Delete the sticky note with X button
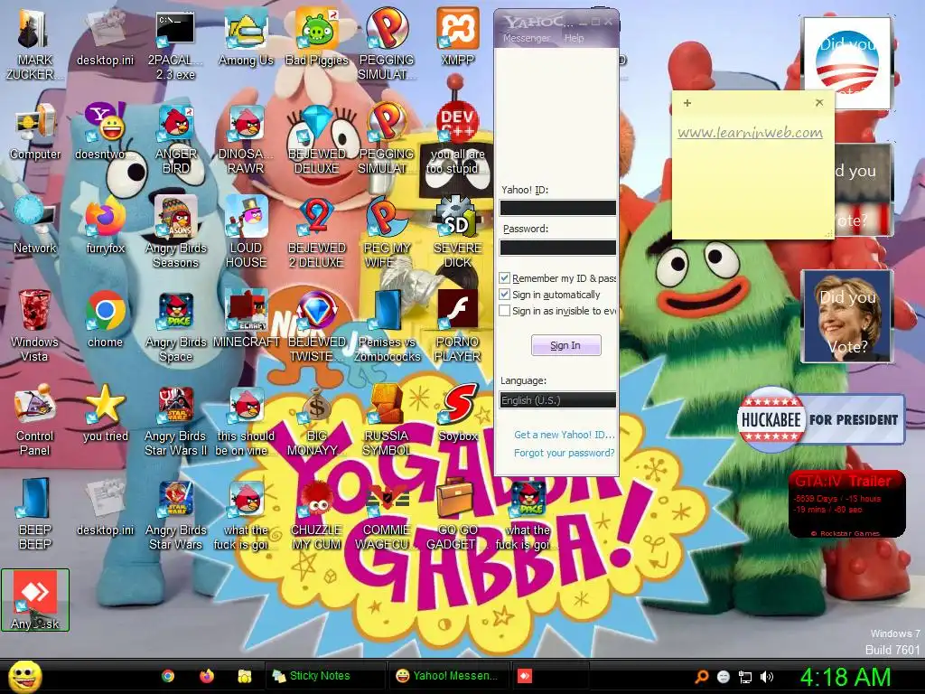 [818, 103]
